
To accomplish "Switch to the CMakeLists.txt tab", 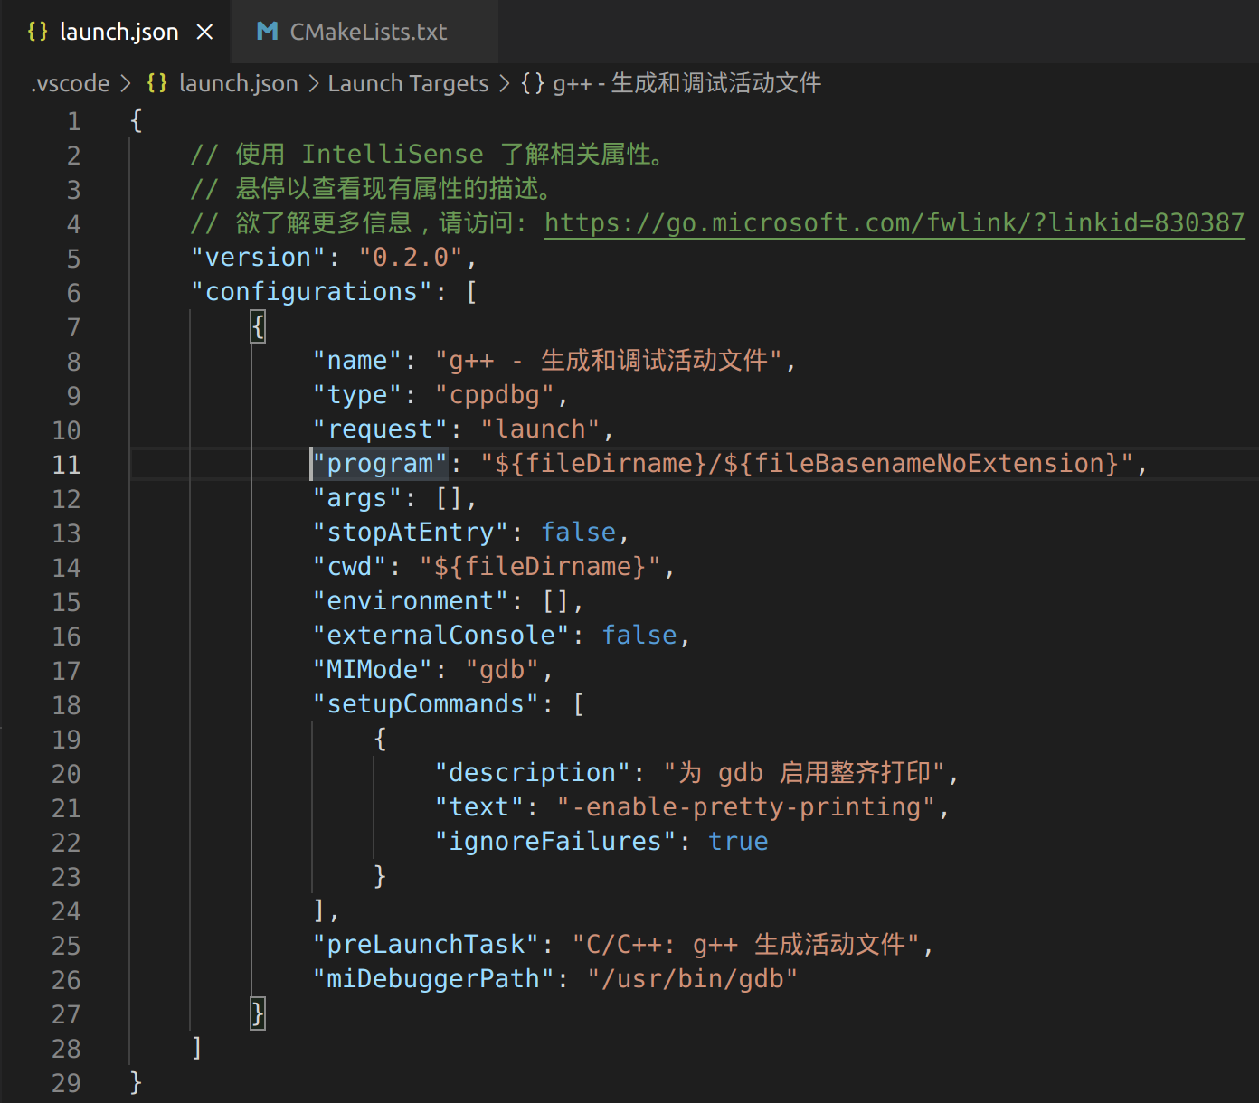I will click(x=366, y=32).
